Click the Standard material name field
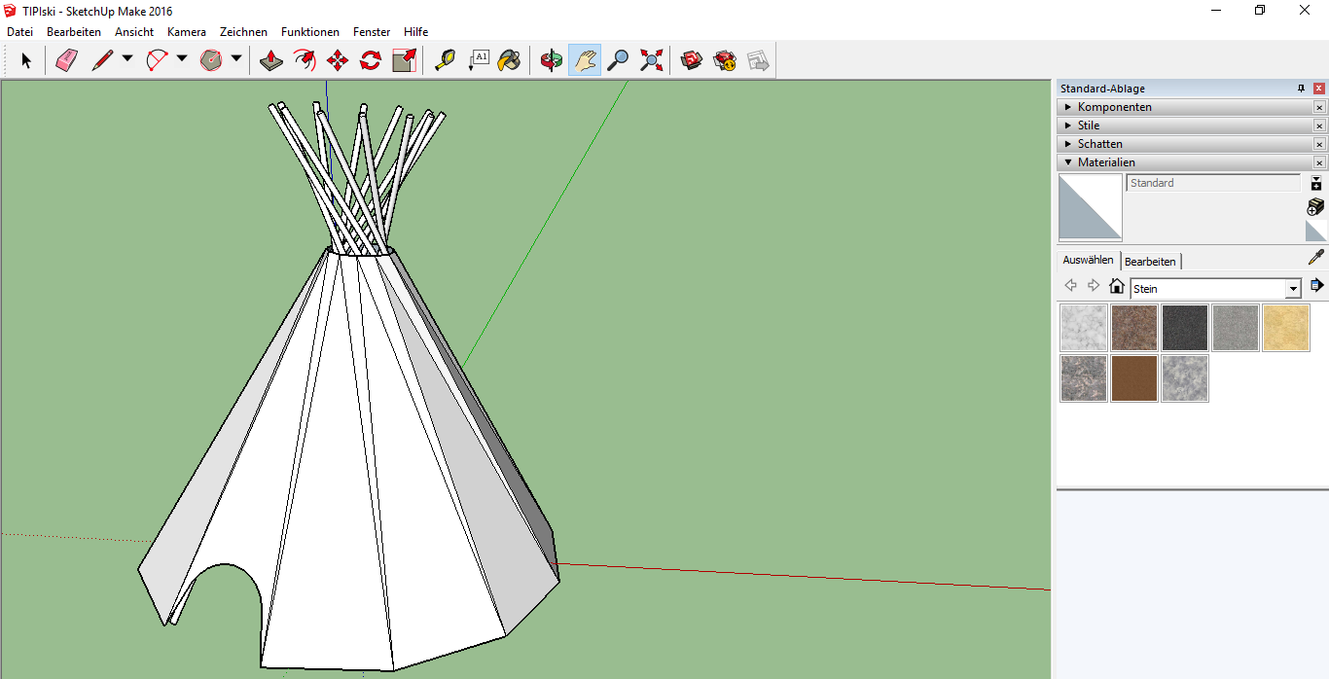1329x679 pixels. pos(1212,183)
